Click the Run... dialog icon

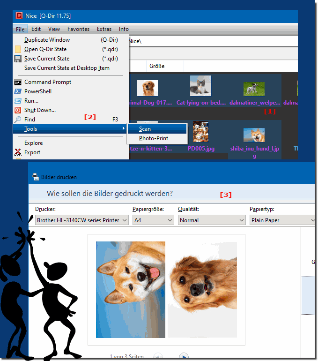18,101
